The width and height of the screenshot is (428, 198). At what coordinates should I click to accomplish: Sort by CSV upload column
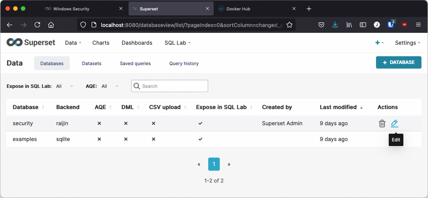click(168, 107)
